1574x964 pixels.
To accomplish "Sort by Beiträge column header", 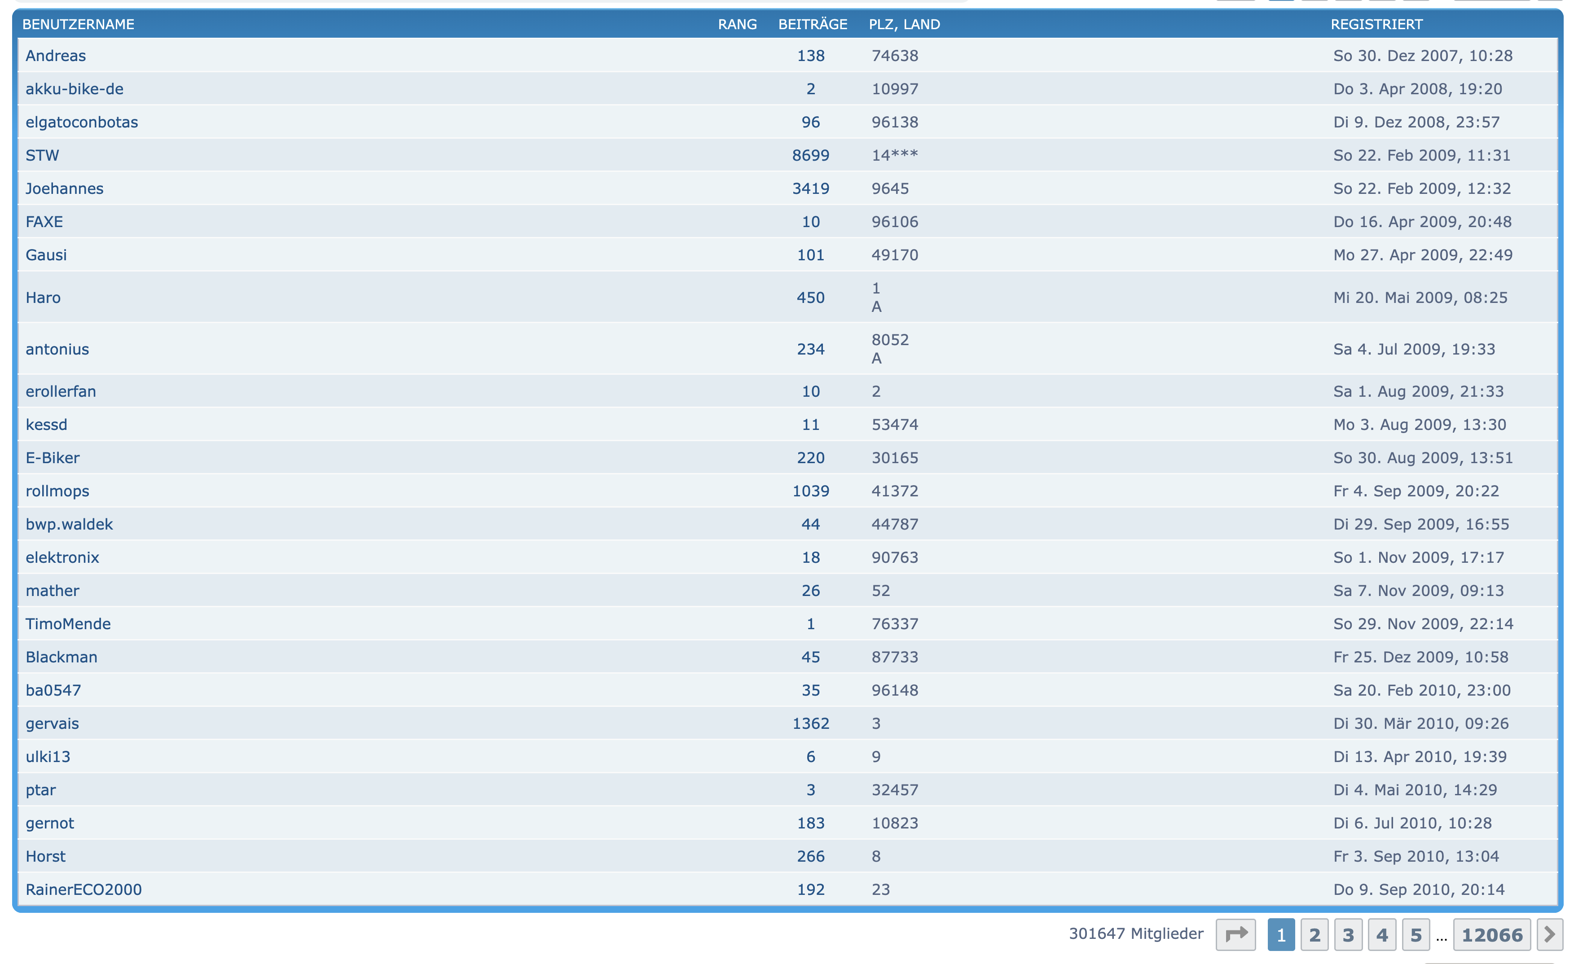I will pos(812,24).
